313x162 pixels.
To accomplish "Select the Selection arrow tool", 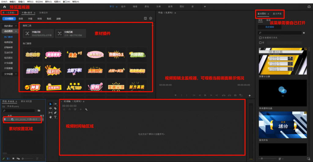I will tap(51, 104).
